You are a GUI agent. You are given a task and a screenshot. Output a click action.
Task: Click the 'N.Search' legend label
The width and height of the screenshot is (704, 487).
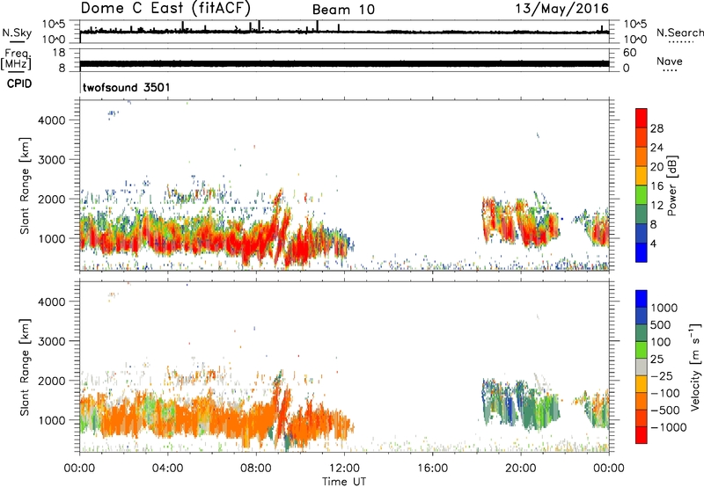(680, 33)
